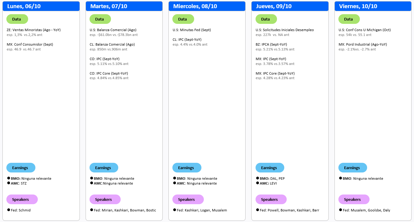Click the Data label in Jueves column
This screenshot has width=414, height=222.
point(266,19)
